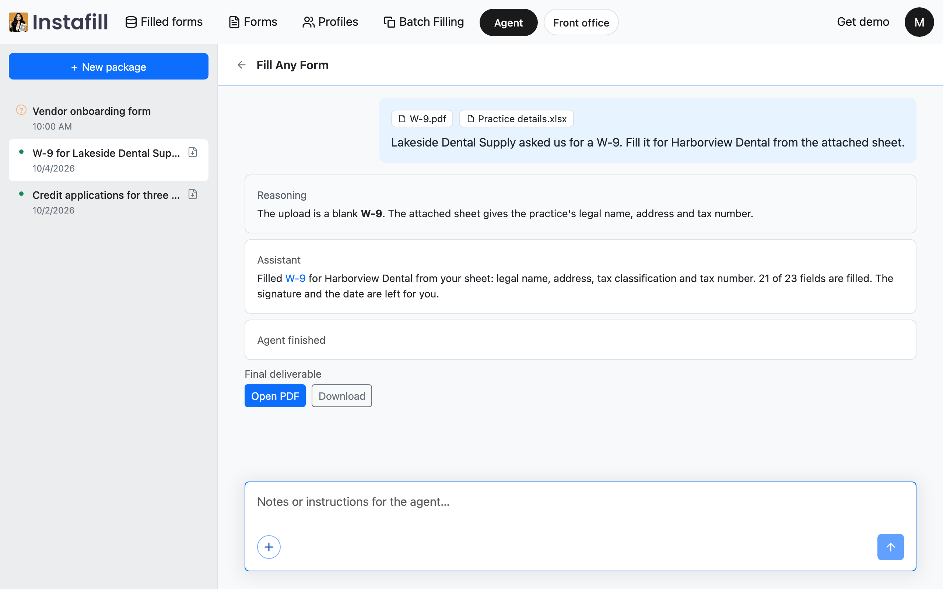Create a New package

(x=108, y=67)
